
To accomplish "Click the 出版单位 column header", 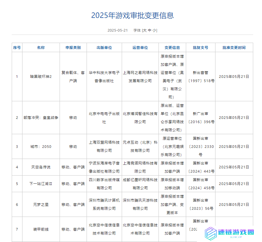I will click(104, 48).
